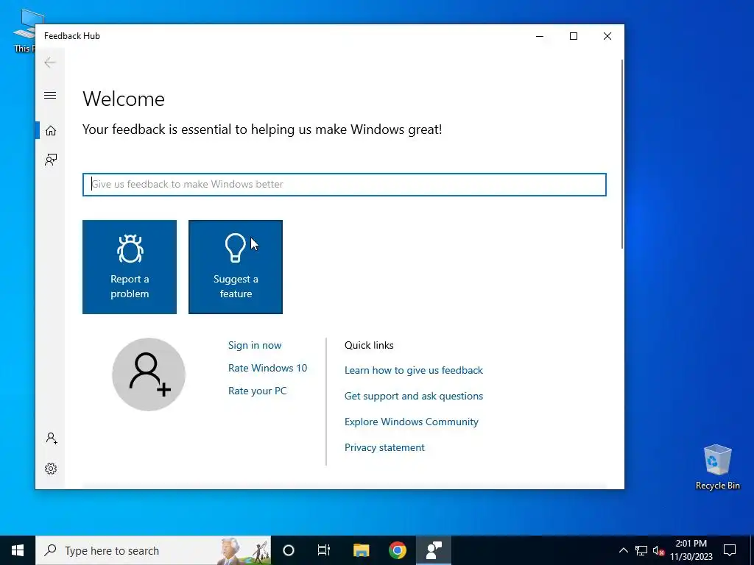Open the hamburger navigation menu
The image size is (754, 565).
(x=50, y=95)
